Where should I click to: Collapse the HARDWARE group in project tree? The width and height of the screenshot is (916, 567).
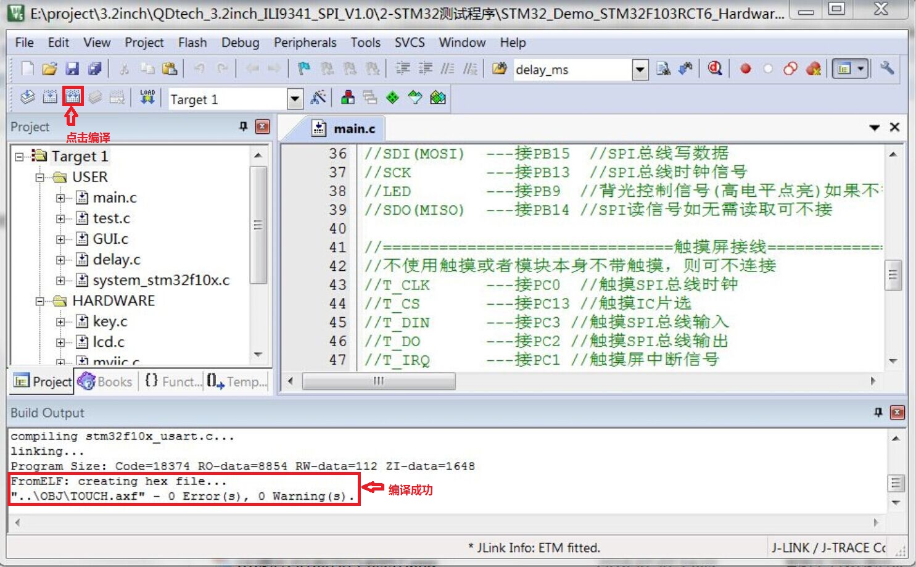[40, 301]
